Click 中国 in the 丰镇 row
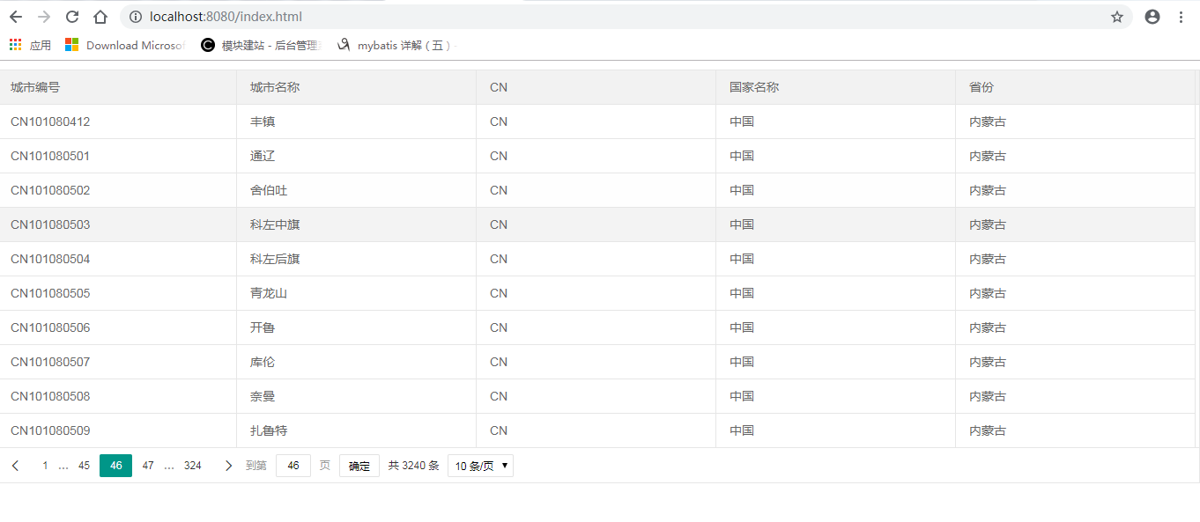This screenshot has width=1200, height=522. [x=742, y=121]
